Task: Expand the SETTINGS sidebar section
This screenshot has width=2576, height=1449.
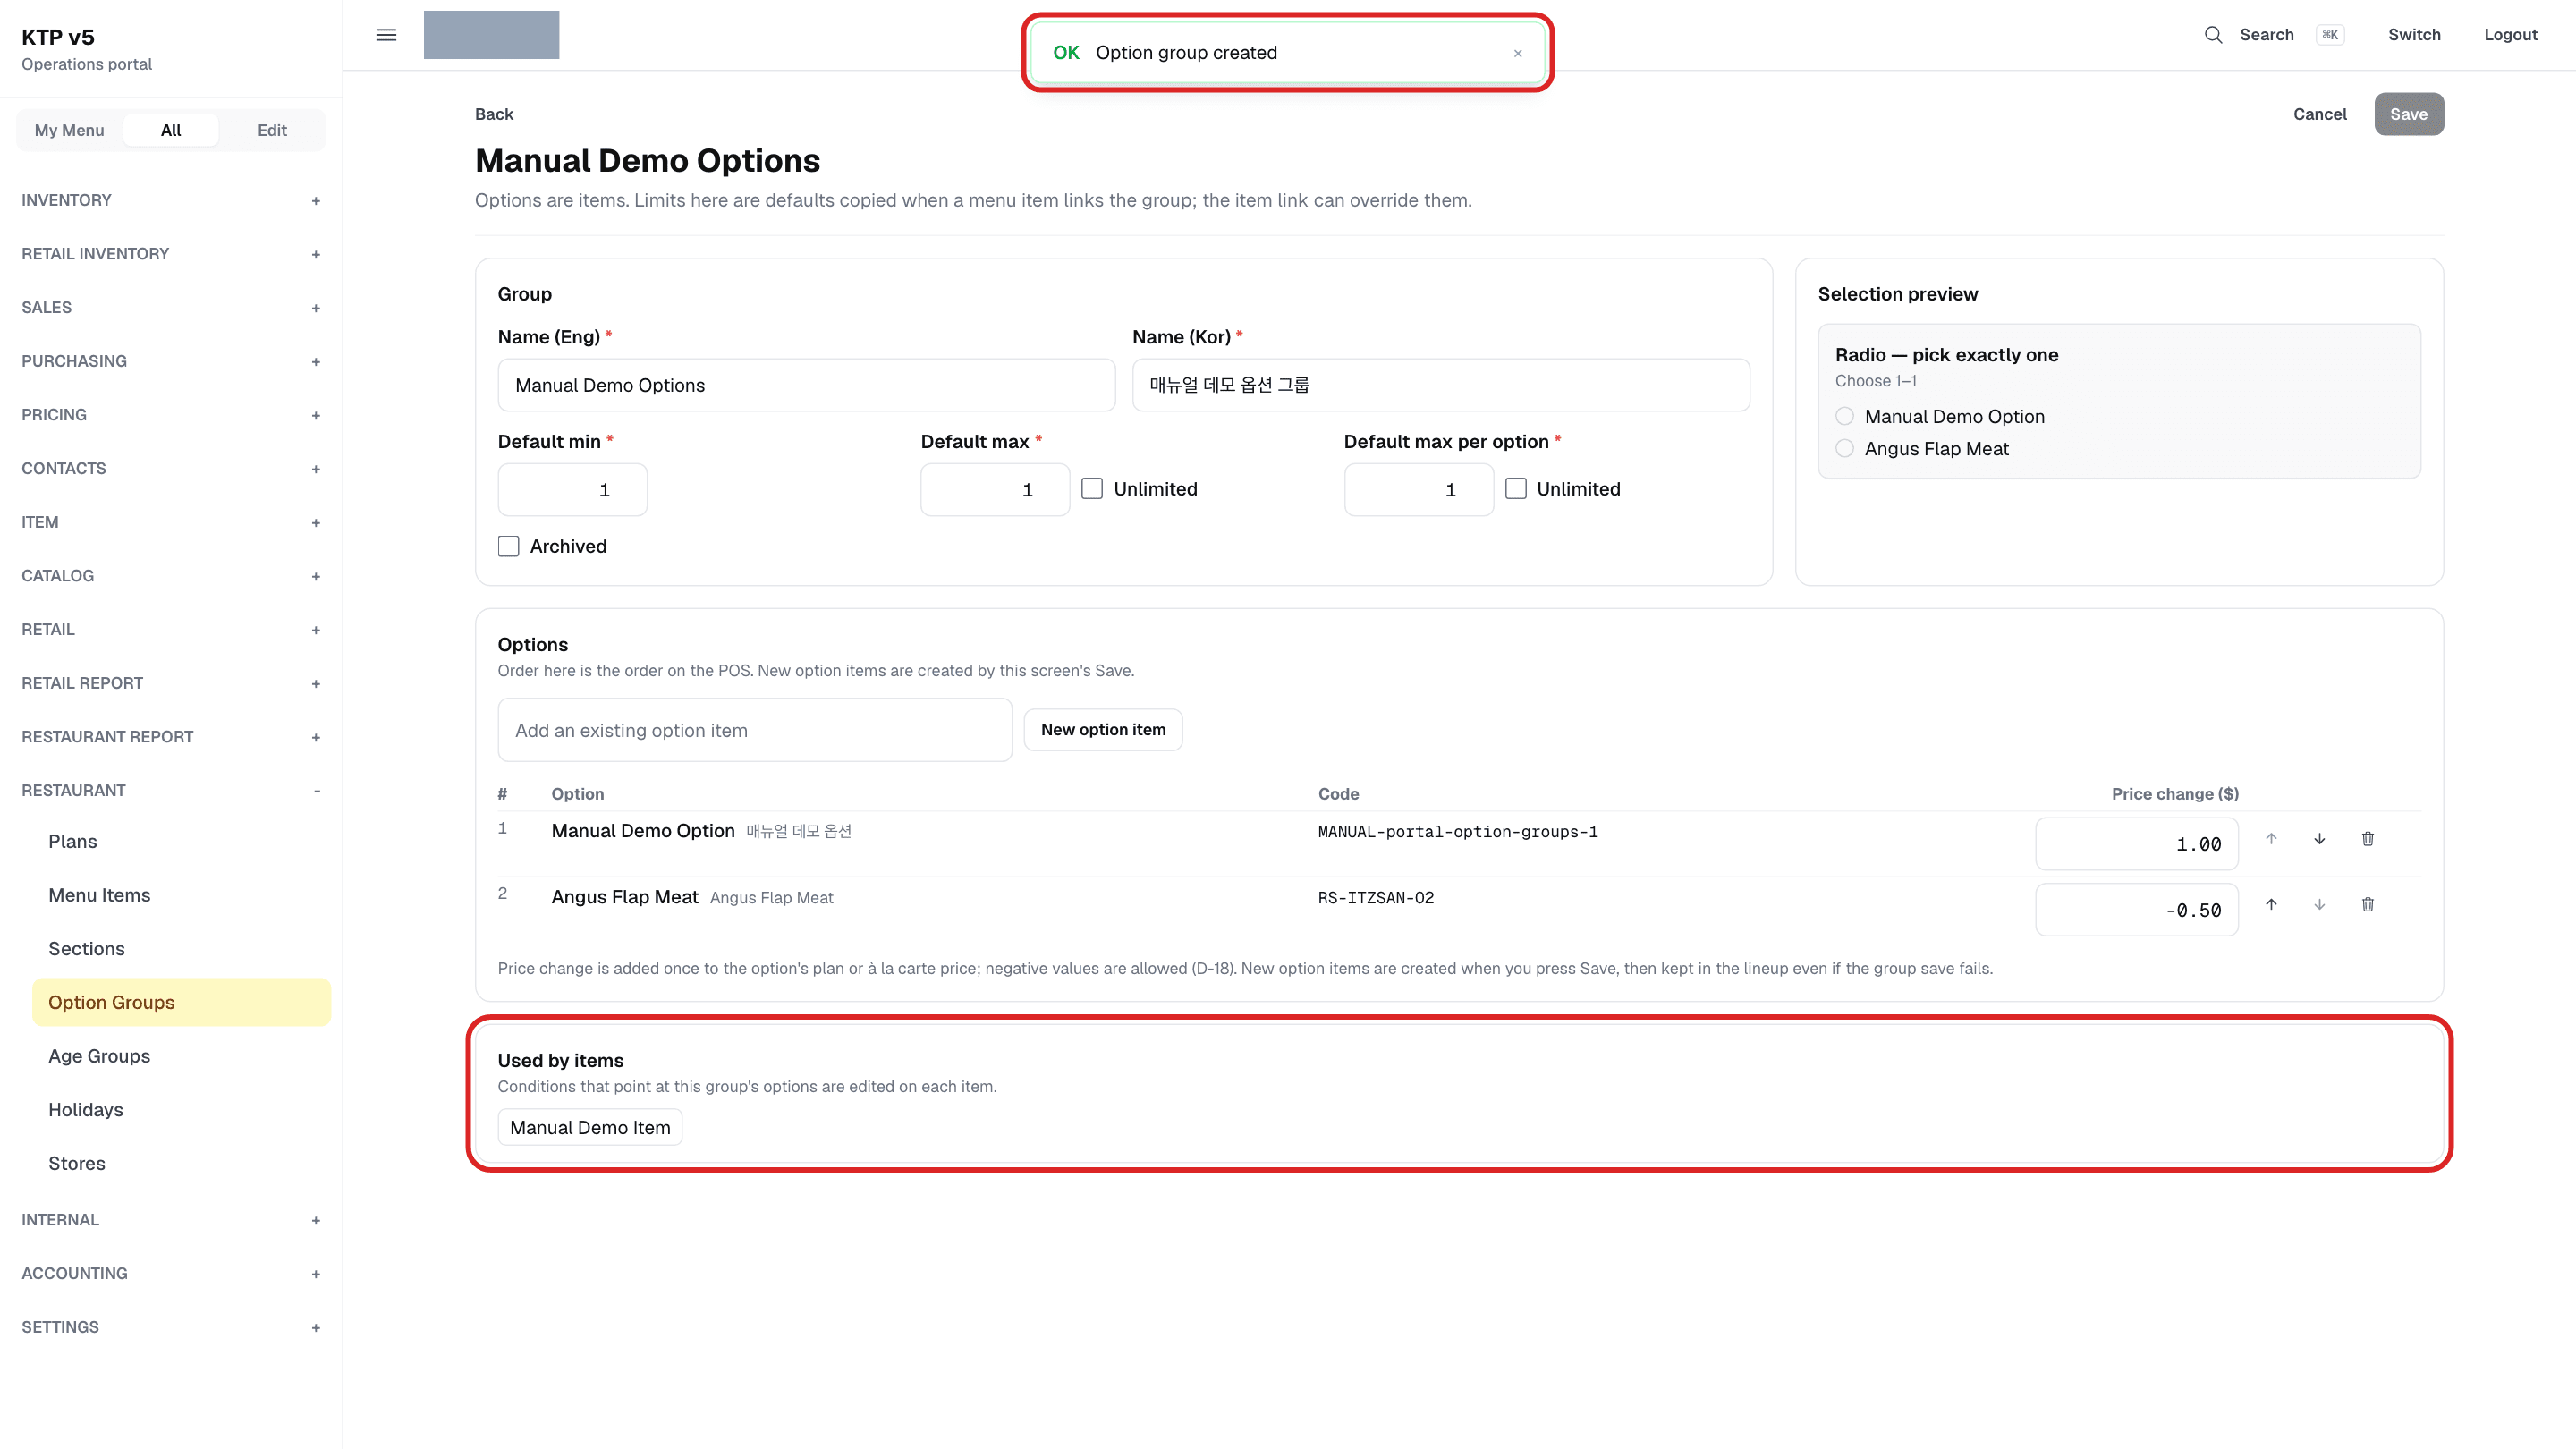Action: pyautogui.click(x=171, y=1327)
